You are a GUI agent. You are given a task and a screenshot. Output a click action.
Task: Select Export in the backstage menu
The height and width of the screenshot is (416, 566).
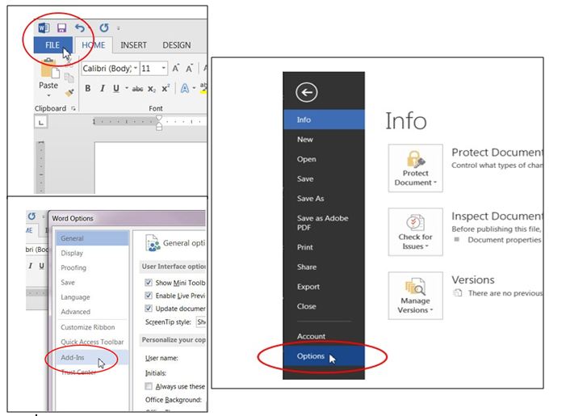click(x=324, y=287)
